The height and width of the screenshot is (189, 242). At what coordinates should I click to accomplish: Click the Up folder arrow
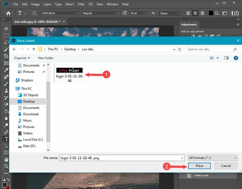[x=34, y=49]
